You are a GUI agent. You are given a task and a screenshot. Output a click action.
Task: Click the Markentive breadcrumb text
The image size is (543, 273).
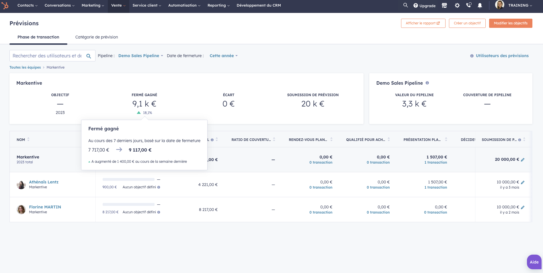coord(56,67)
